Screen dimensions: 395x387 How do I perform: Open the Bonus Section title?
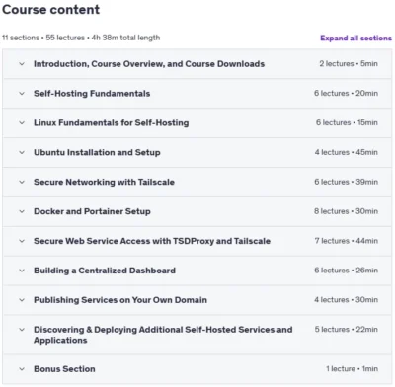[x=64, y=369]
